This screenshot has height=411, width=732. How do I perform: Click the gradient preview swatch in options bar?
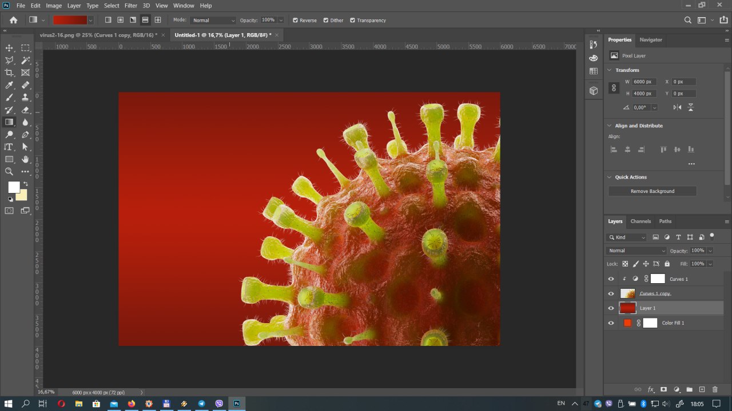click(70, 21)
